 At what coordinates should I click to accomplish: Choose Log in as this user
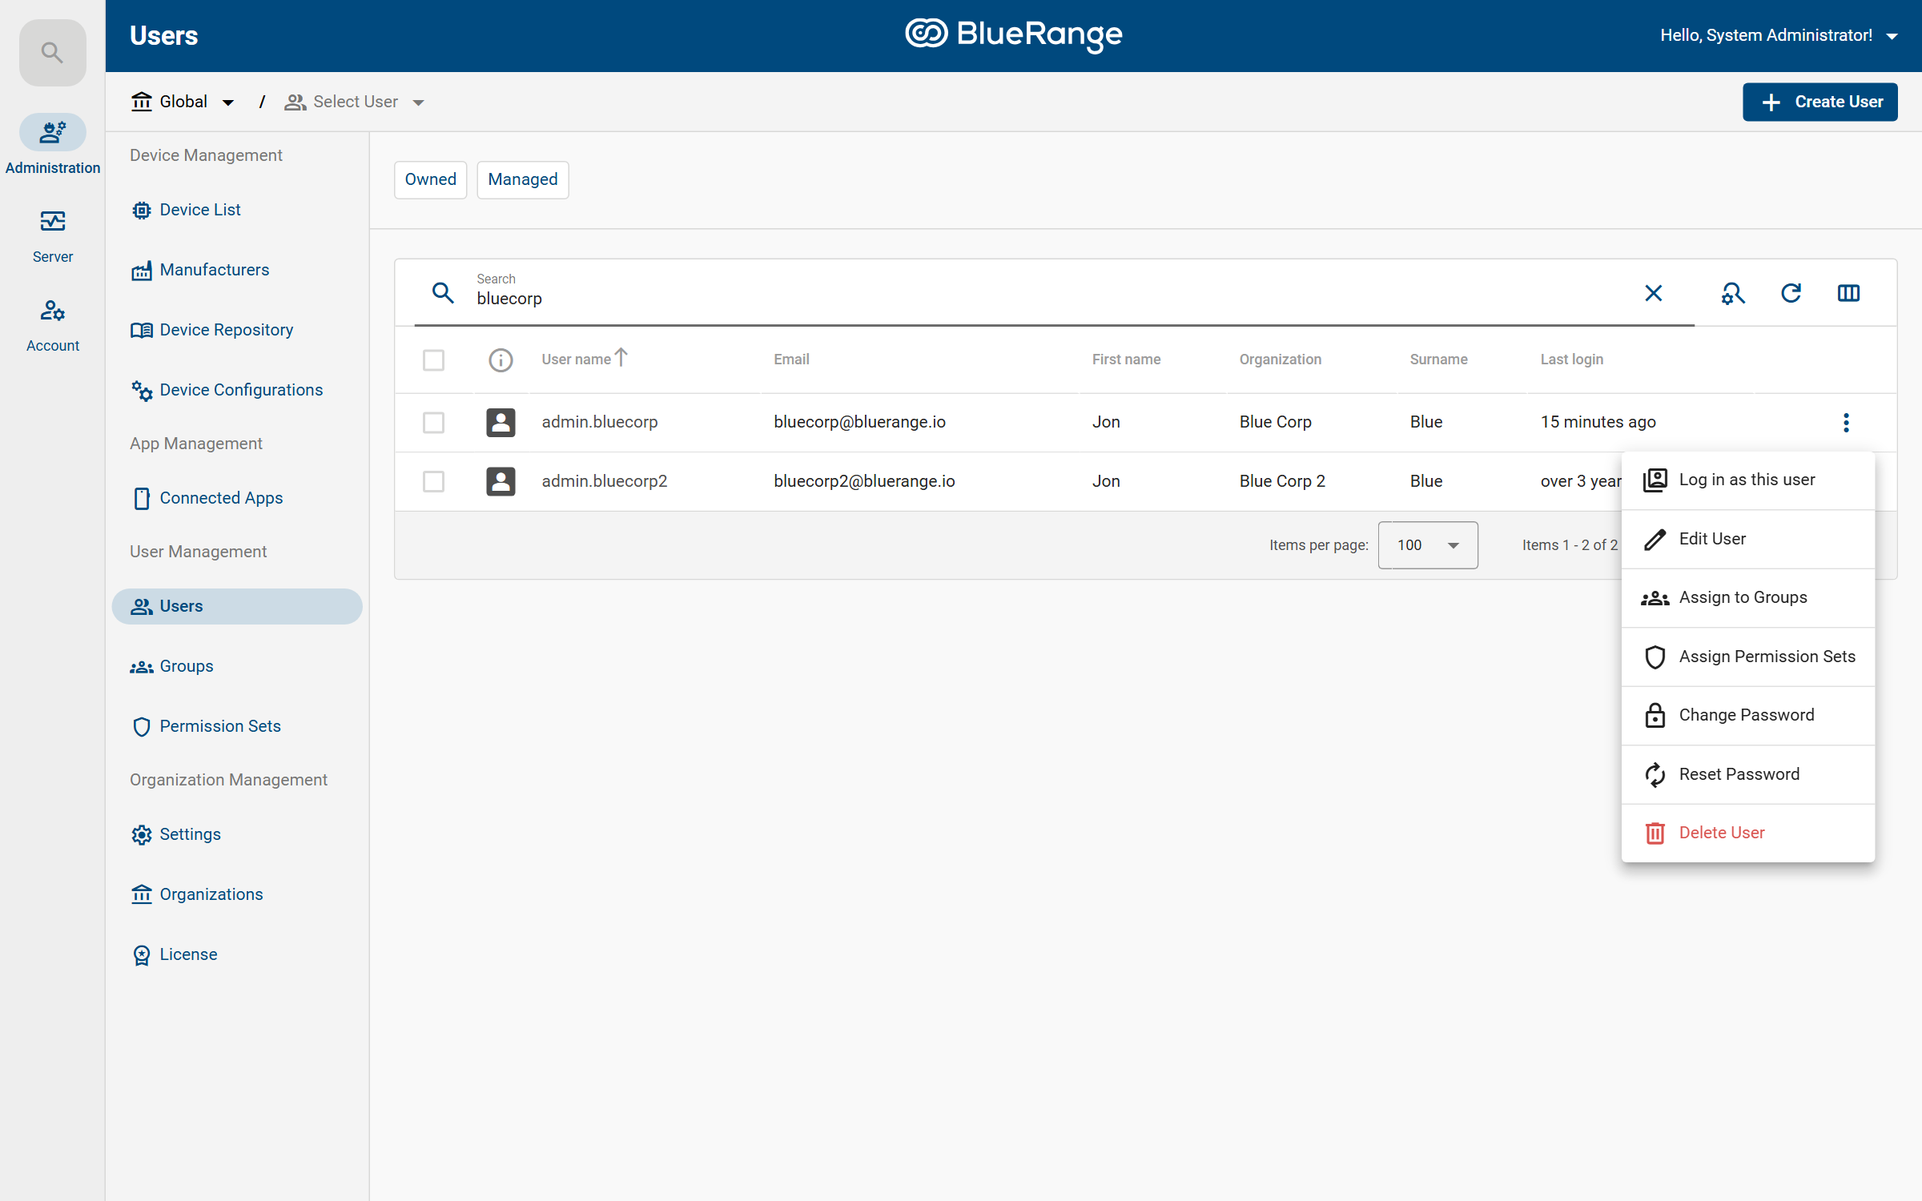pyautogui.click(x=1747, y=480)
